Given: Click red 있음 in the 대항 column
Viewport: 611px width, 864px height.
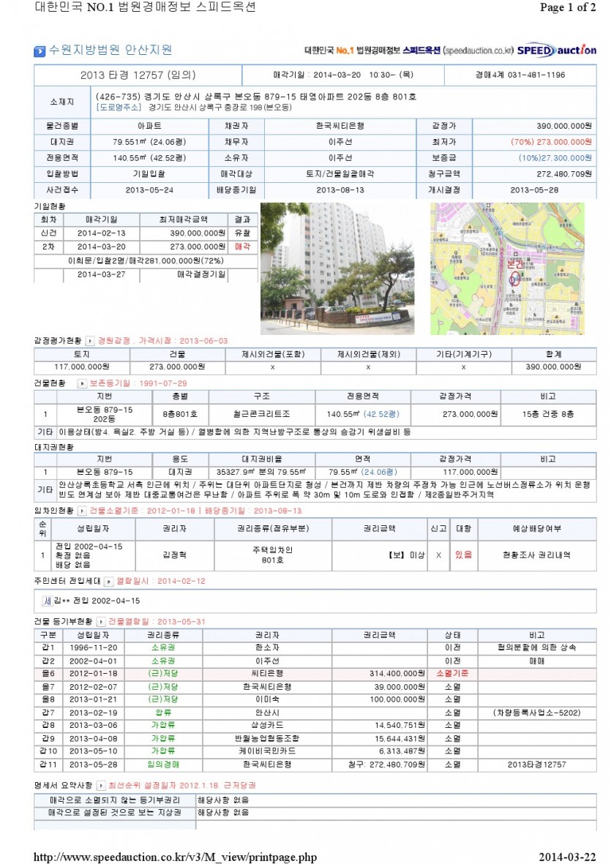Looking at the screenshot, I should pyautogui.click(x=463, y=555).
